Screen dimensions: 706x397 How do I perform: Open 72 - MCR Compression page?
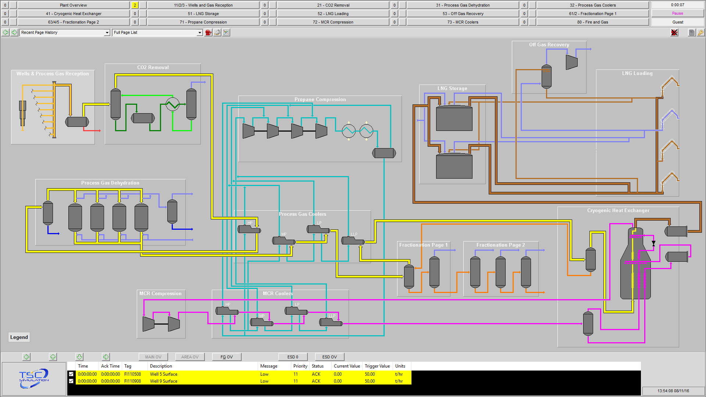[333, 22]
